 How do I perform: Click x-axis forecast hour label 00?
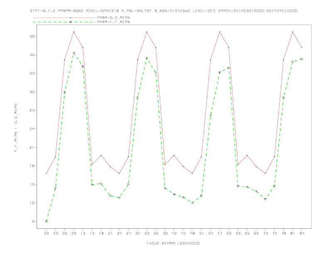coord(47,233)
